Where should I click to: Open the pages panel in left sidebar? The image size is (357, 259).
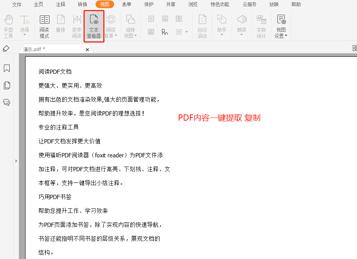(x=7, y=85)
